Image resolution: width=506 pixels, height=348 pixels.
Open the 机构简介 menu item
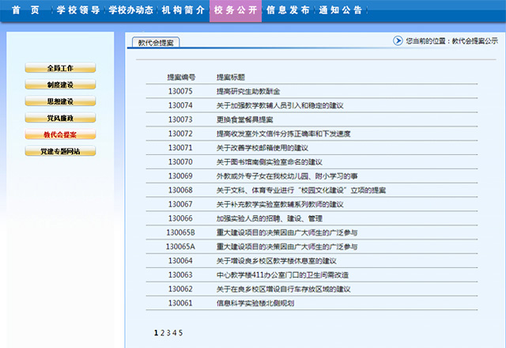183,10
